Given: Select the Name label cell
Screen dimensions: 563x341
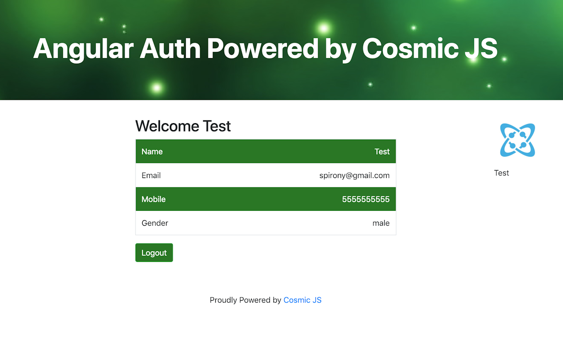Looking at the screenshot, I should 152,152.
